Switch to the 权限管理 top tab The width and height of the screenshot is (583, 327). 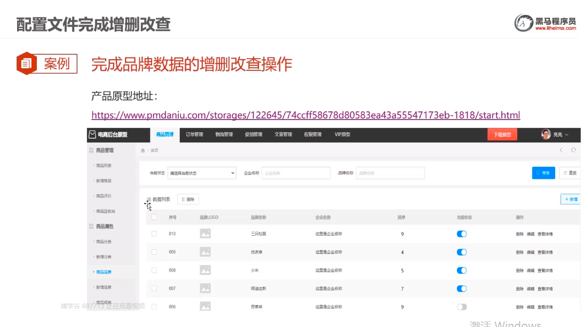coord(313,134)
